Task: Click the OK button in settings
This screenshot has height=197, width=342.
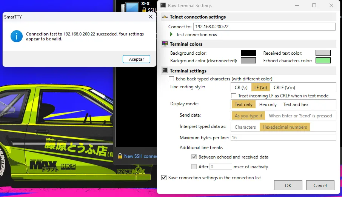Action: [288, 185]
